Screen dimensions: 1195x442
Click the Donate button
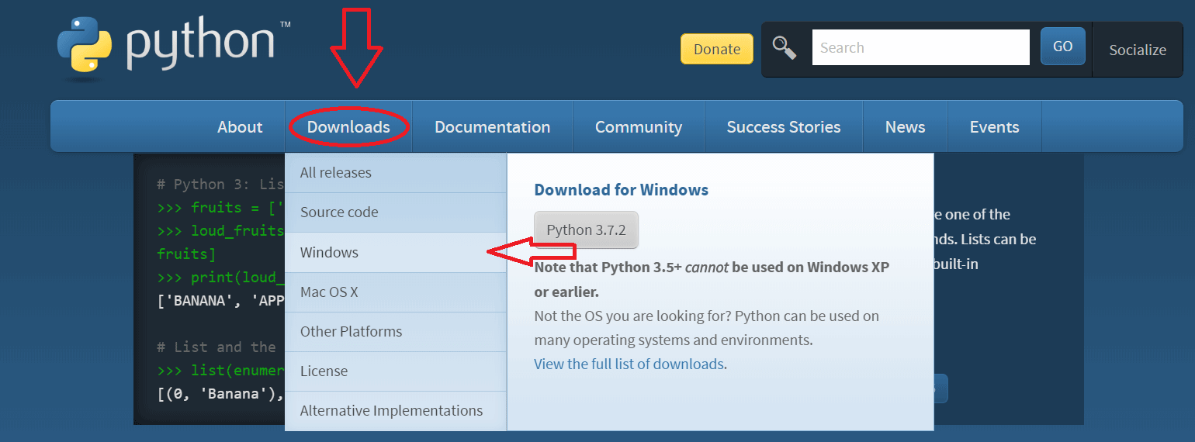(716, 49)
